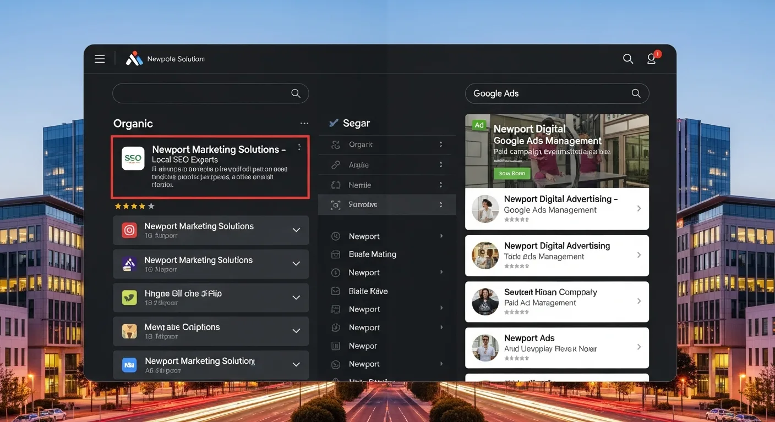Click the search magnifier in the Google Ads field

click(x=636, y=93)
